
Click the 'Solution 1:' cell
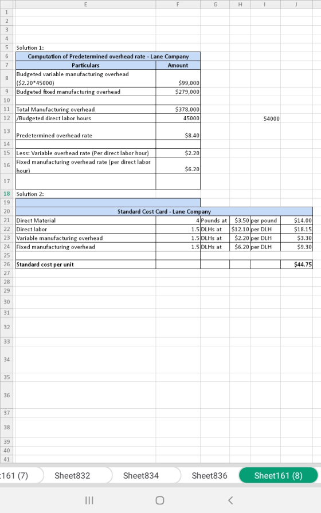(x=85, y=48)
